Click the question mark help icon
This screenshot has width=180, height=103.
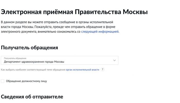[103, 70]
